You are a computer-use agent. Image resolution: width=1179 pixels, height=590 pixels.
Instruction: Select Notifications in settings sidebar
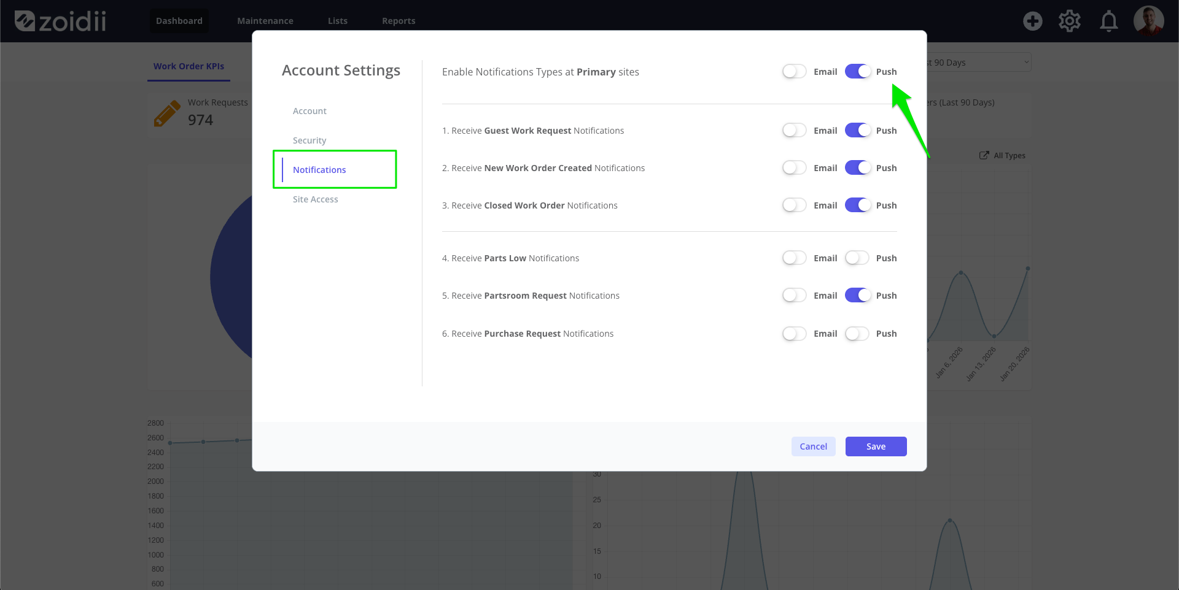[x=319, y=170]
